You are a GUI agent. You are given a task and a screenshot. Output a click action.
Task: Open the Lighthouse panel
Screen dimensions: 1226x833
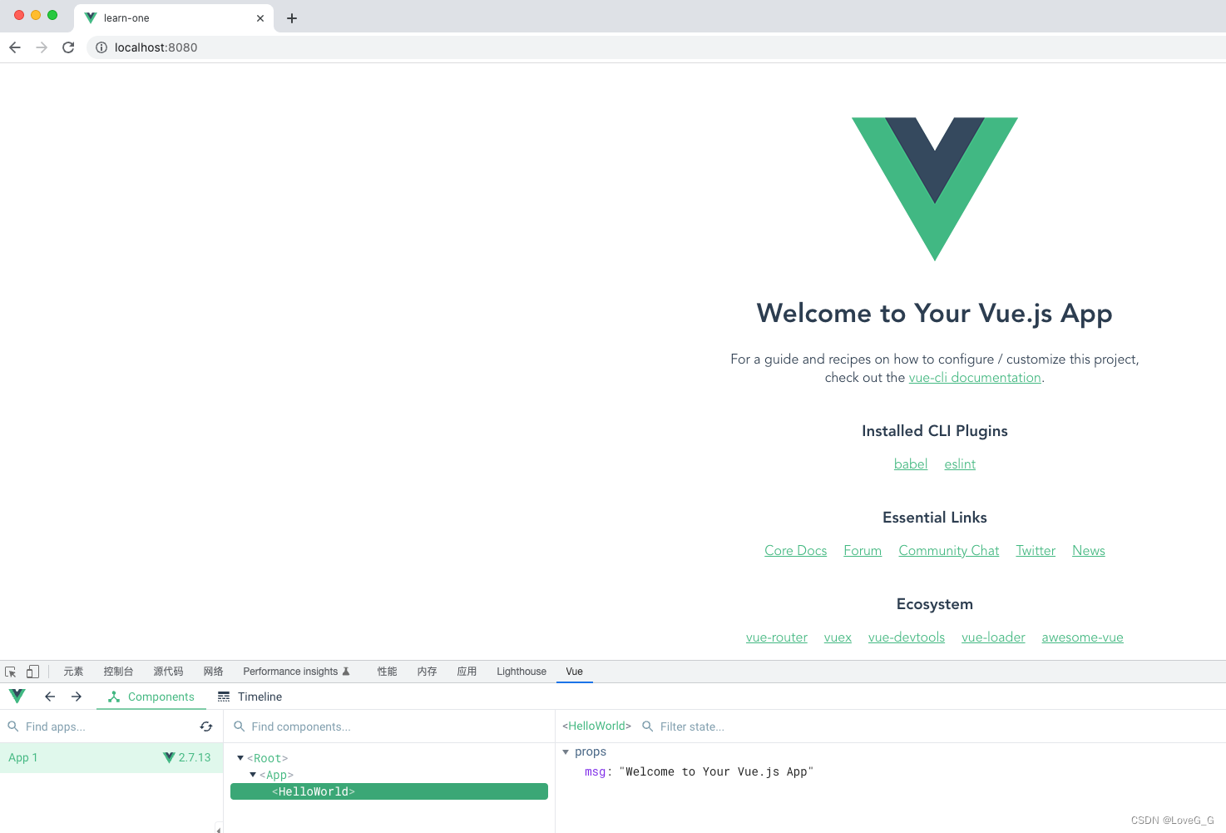coord(521,671)
